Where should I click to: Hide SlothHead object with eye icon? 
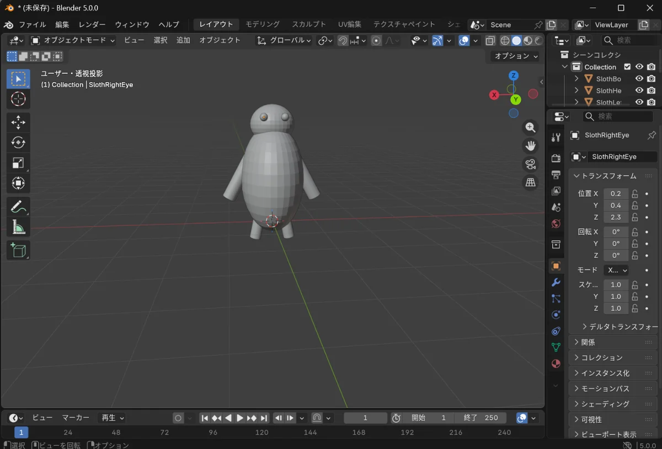(x=639, y=90)
